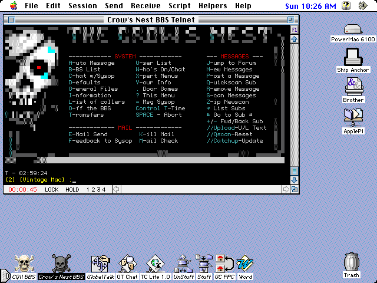Select the Ship Anchor printer icon
The height and width of the screenshot is (283, 377).
click(x=353, y=58)
